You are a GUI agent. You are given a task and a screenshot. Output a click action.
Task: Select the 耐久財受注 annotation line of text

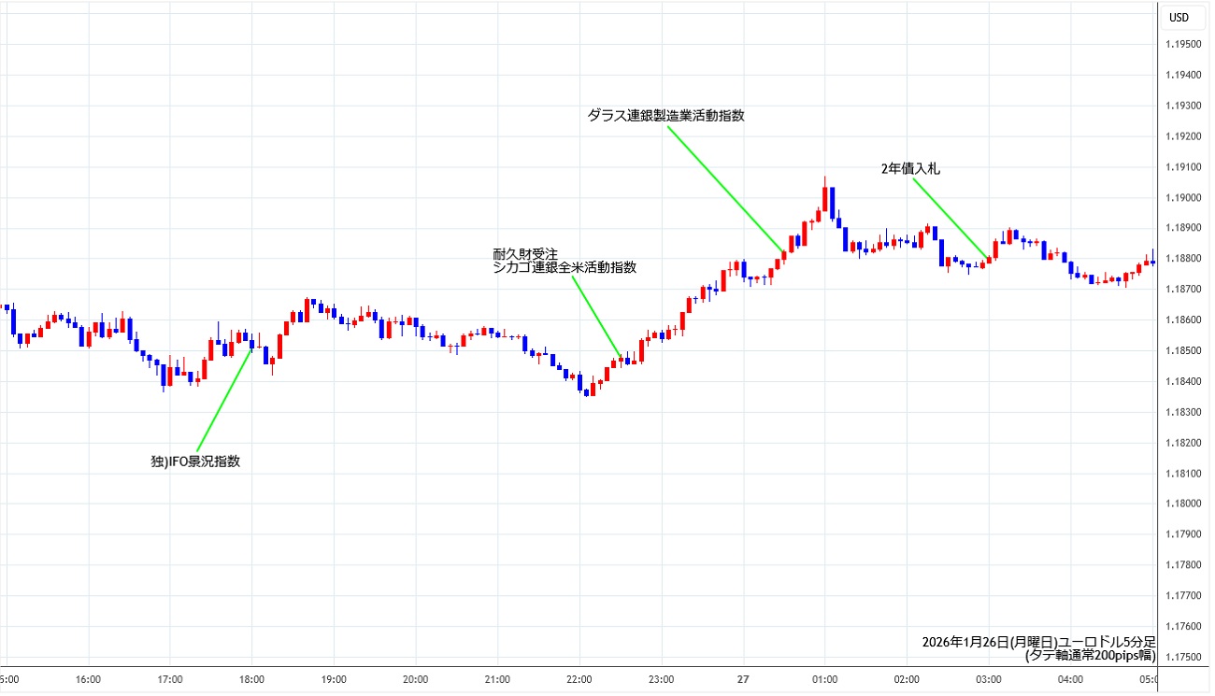coord(526,253)
